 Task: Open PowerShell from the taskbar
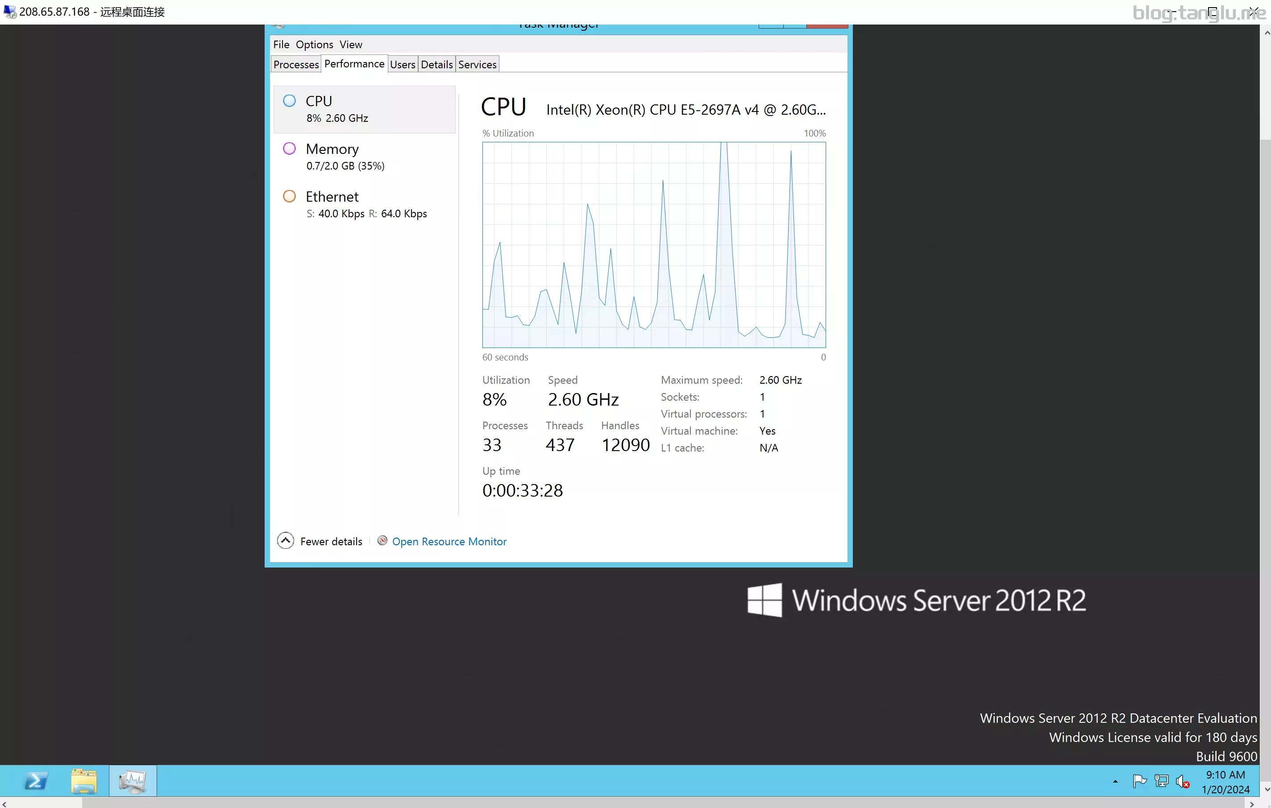(x=36, y=780)
